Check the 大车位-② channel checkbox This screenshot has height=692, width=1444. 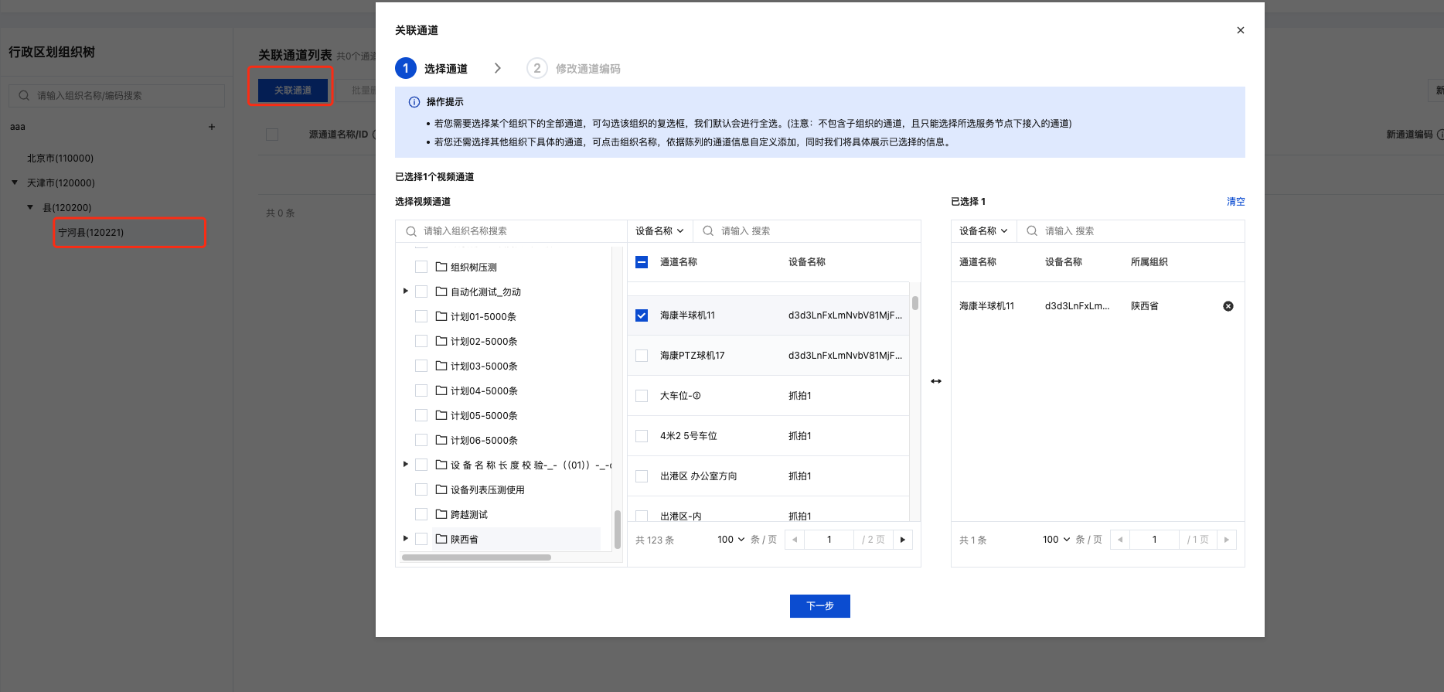pos(642,396)
